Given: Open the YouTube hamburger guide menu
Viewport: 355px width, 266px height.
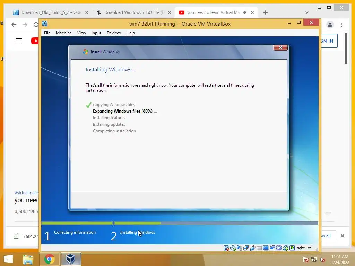Looking at the screenshot, I should tap(19, 41).
